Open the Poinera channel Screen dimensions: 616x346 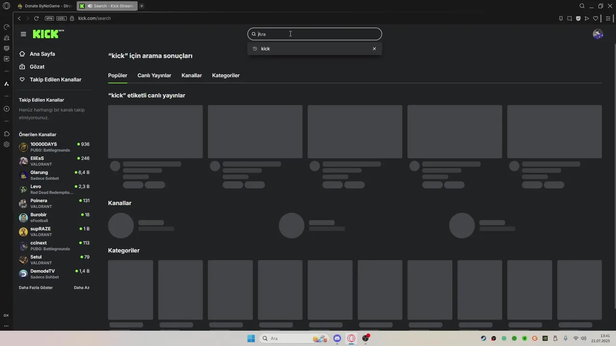tap(54, 203)
